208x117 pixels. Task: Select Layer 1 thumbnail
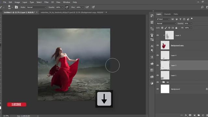pyautogui.click(x=165, y=75)
